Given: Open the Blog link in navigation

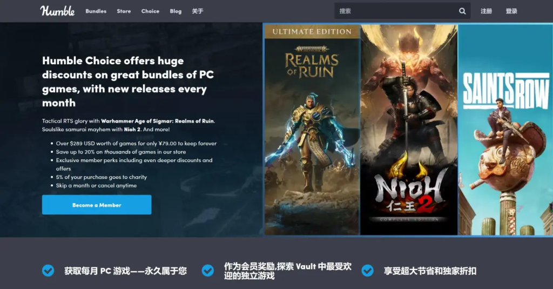Looking at the screenshot, I should click(x=176, y=11).
